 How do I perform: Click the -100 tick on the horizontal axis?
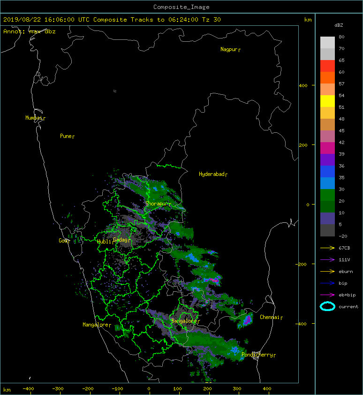point(117,389)
